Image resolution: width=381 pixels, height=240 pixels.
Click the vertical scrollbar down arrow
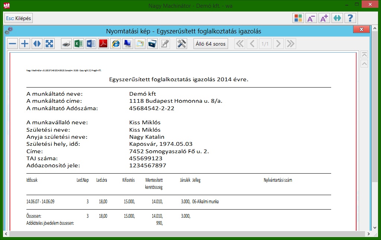click(375, 228)
